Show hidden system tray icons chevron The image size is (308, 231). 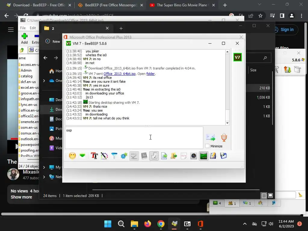point(245,224)
